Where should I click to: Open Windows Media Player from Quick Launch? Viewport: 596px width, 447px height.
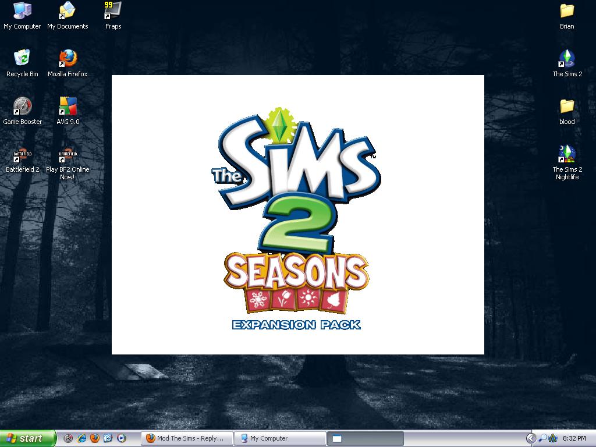click(x=120, y=438)
